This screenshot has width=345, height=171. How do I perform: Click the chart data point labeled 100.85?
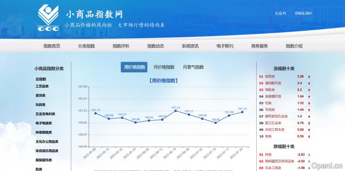click(216, 123)
